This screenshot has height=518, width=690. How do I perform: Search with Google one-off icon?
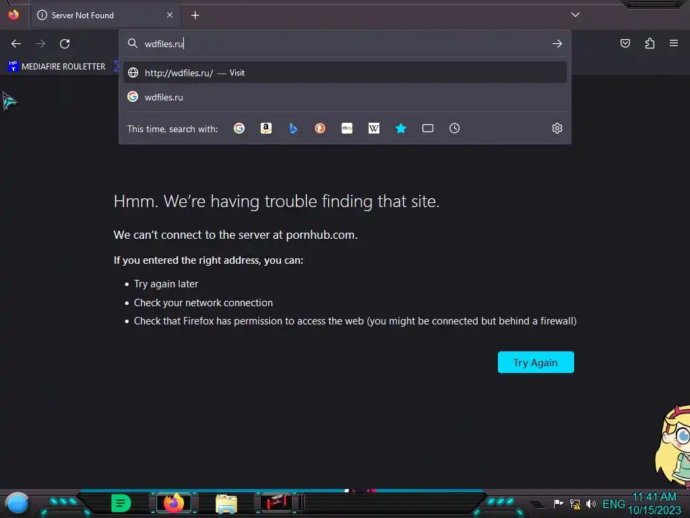pyautogui.click(x=239, y=128)
